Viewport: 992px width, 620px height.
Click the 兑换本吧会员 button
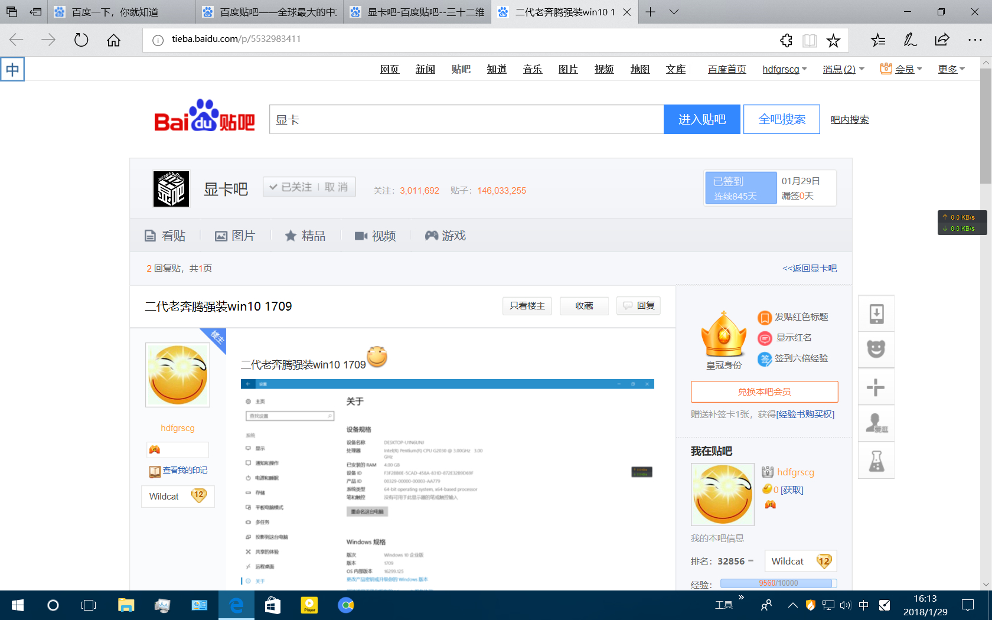[x=765, y=391]
